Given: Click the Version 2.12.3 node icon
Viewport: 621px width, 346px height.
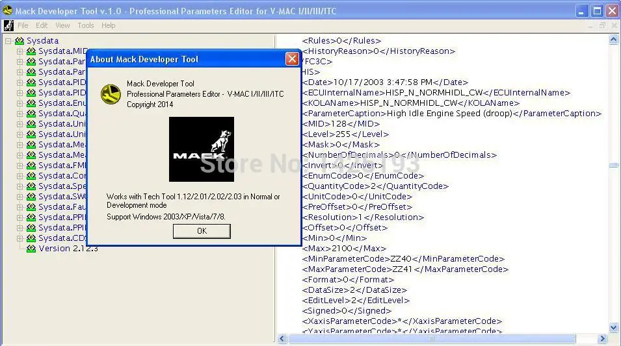Looking at the screenshot, I should 31,249.
